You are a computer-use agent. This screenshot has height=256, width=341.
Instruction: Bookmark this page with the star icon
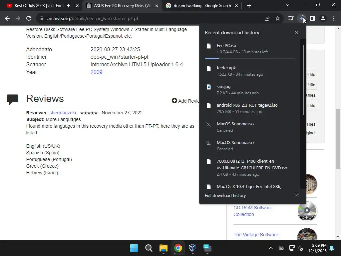point(278,19)
